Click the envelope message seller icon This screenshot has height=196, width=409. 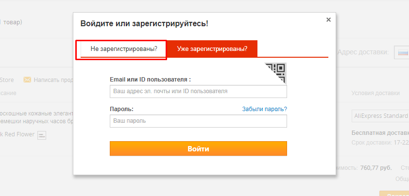tap(27, 80)
